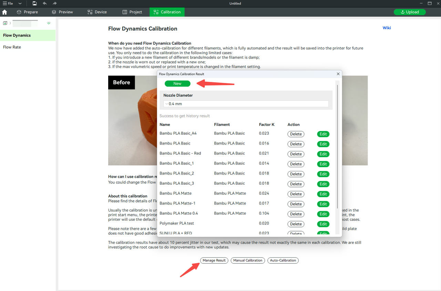Open the File hamburger menu
Screen dimensions: 441x291
(8, 3)
